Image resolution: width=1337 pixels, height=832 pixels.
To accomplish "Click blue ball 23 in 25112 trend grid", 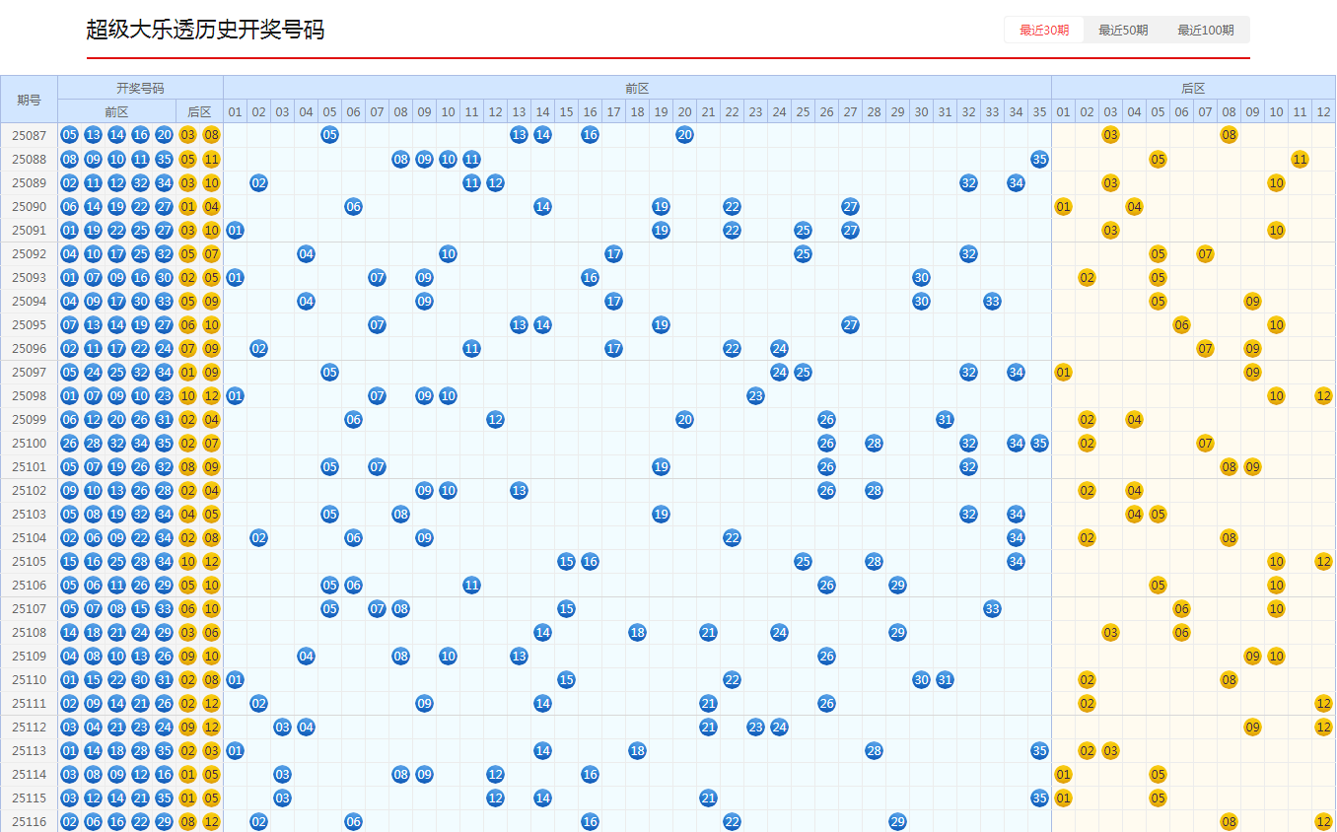I will click(755, 727).
